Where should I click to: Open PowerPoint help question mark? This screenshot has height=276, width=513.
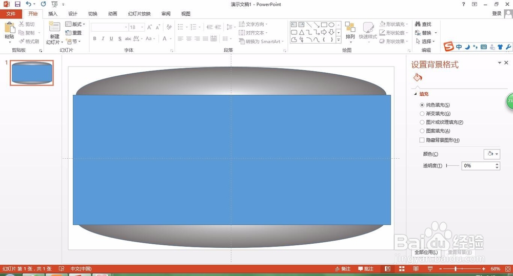pos(463,4)
